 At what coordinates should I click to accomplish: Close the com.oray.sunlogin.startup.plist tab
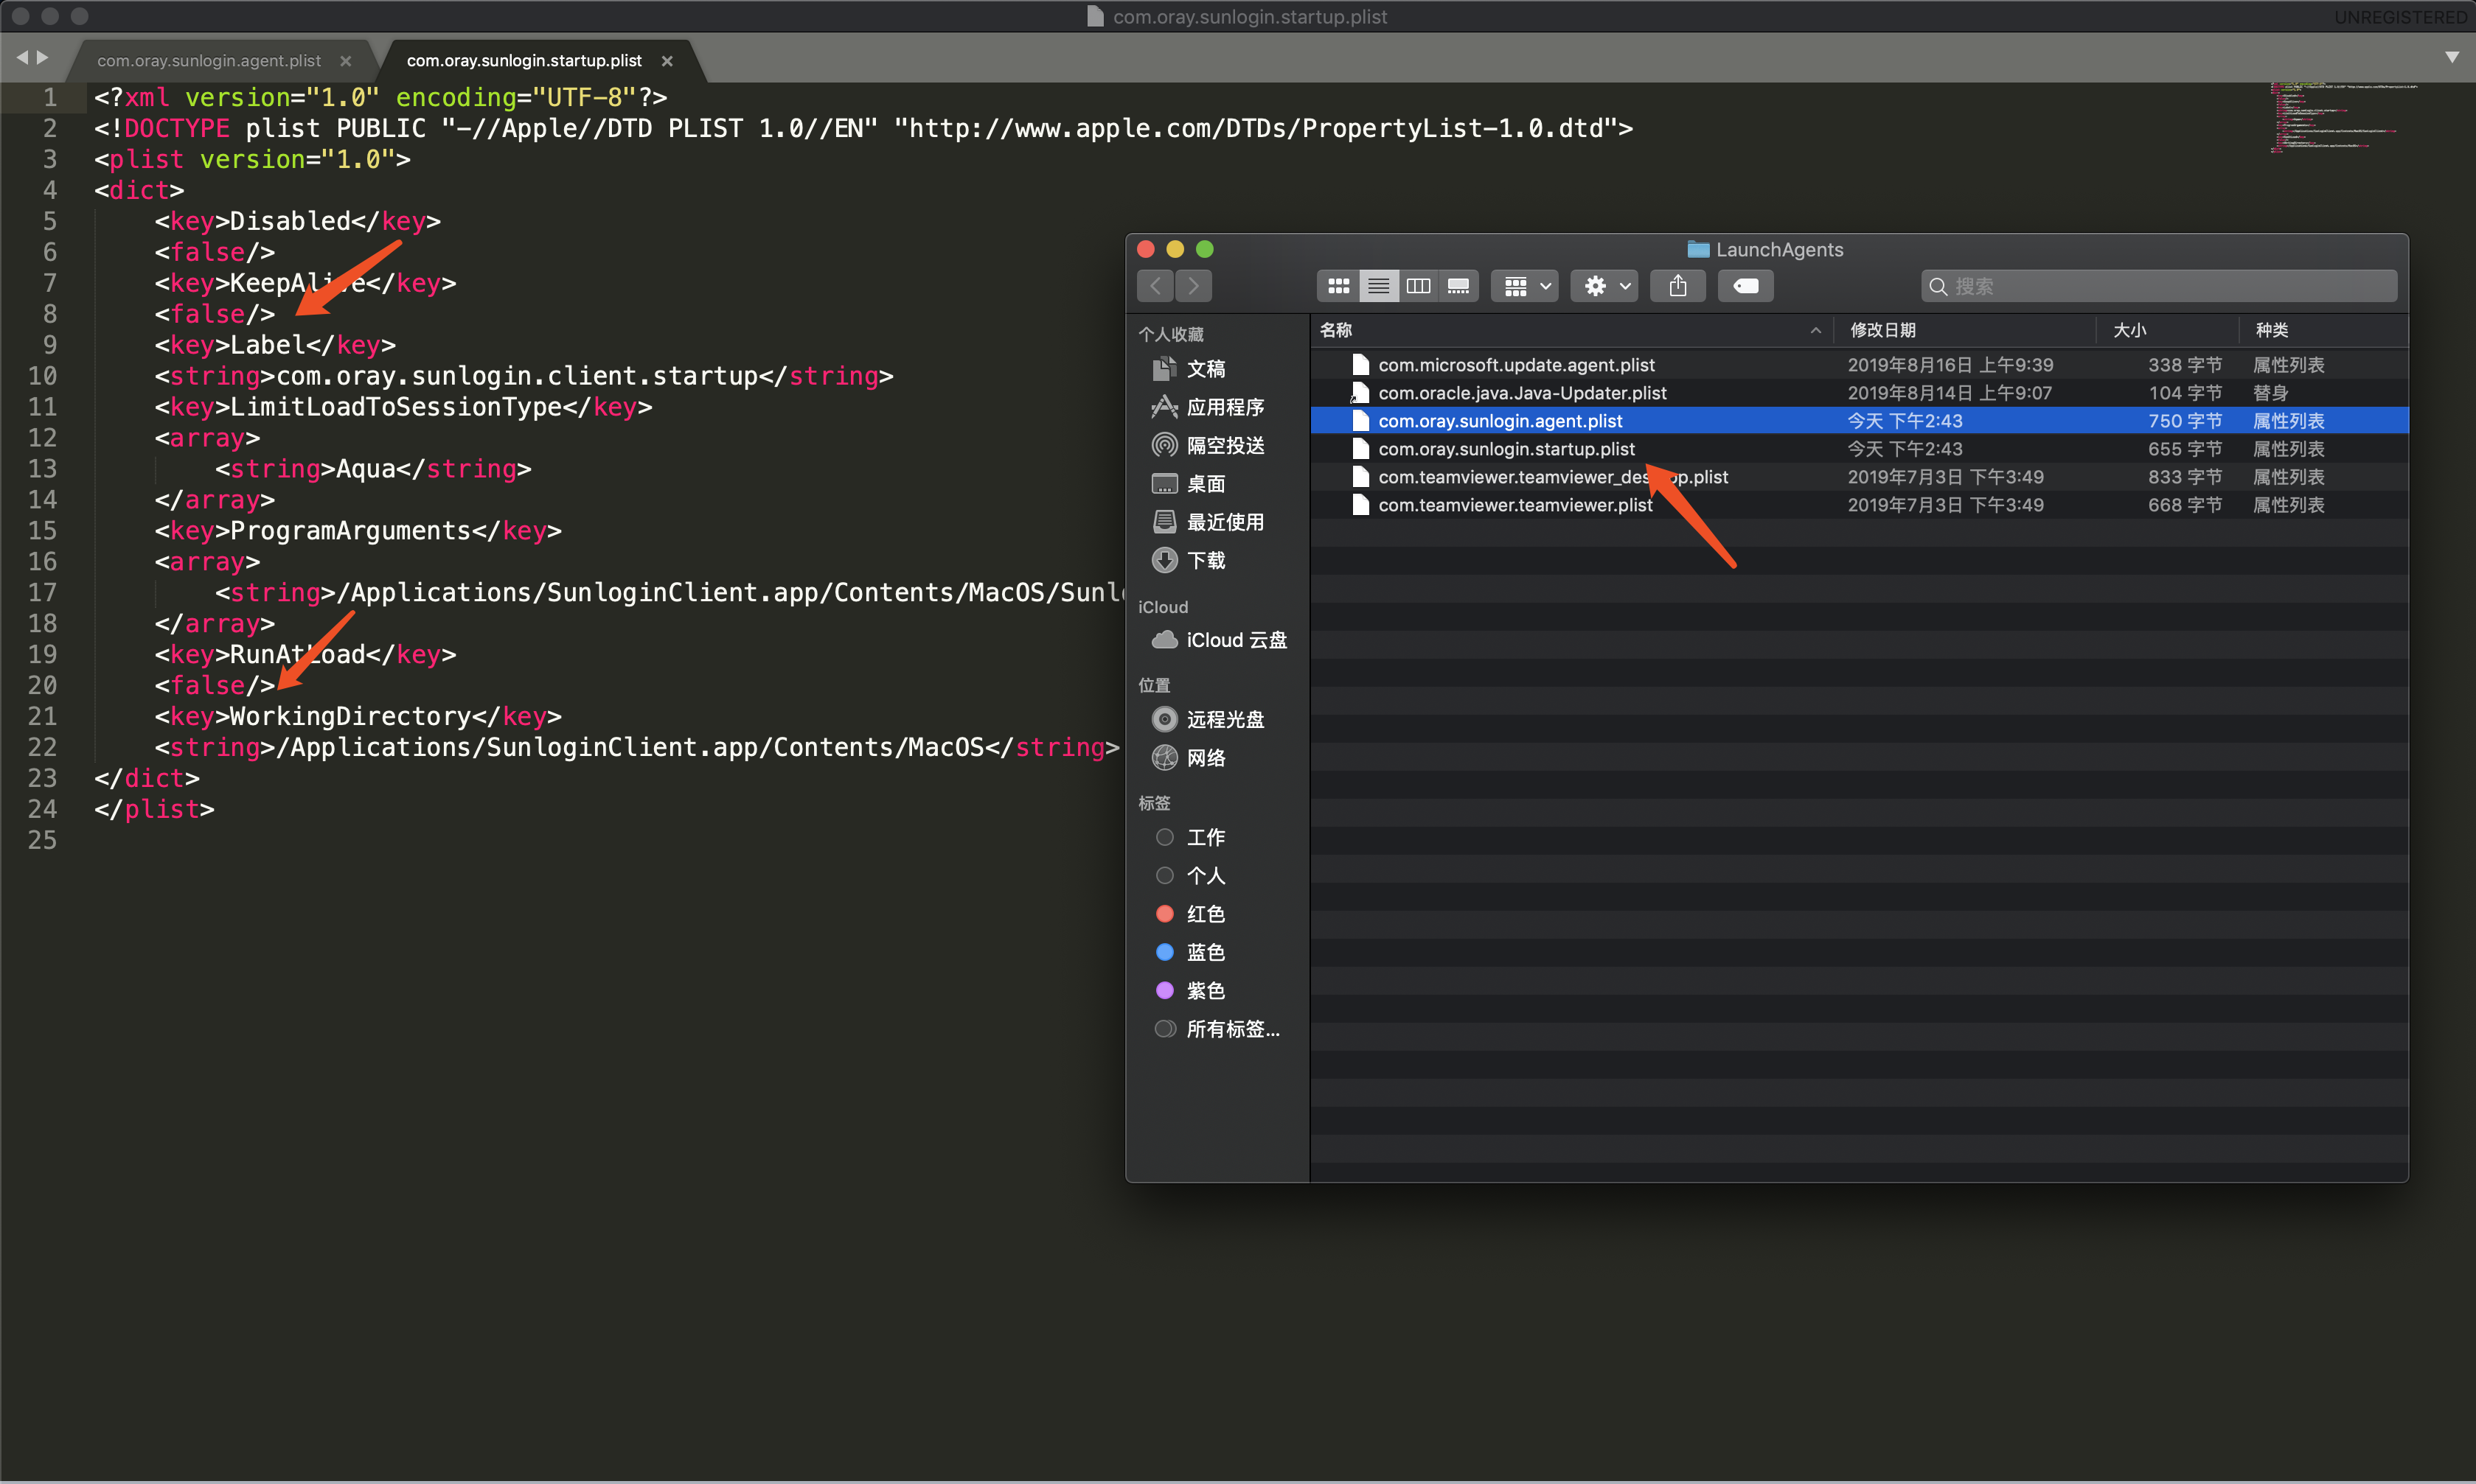pos(667,61)
